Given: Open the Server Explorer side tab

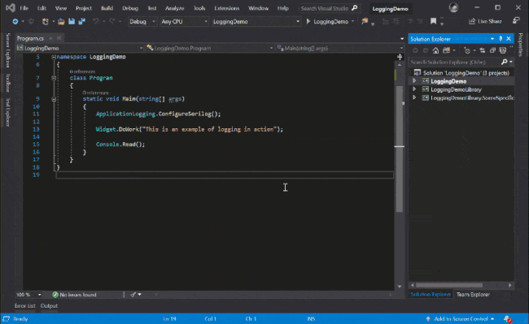Looking at the screenshot, I should [x=8, y=50].
